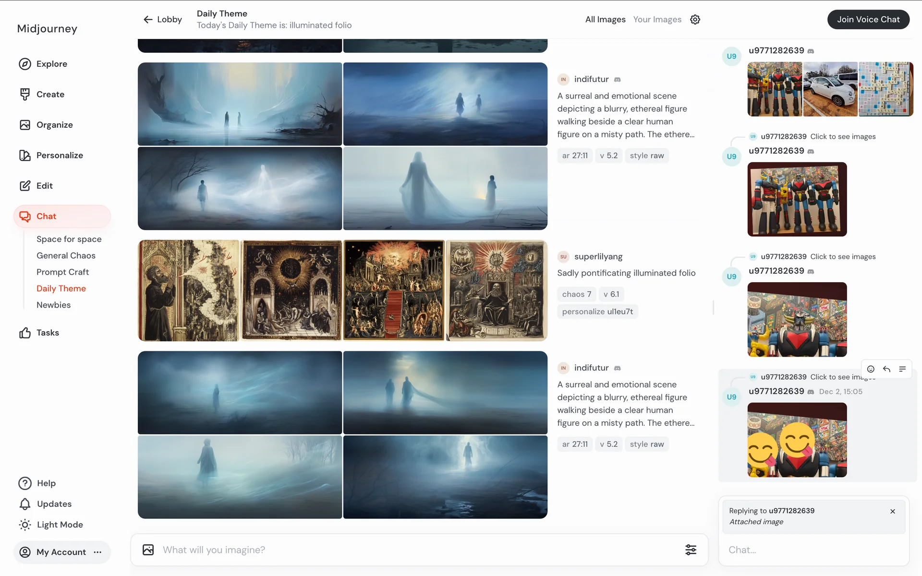This screenshot has width=922, height=576.
Task: Open chat settings gear icon
Action: pos(695,20)
